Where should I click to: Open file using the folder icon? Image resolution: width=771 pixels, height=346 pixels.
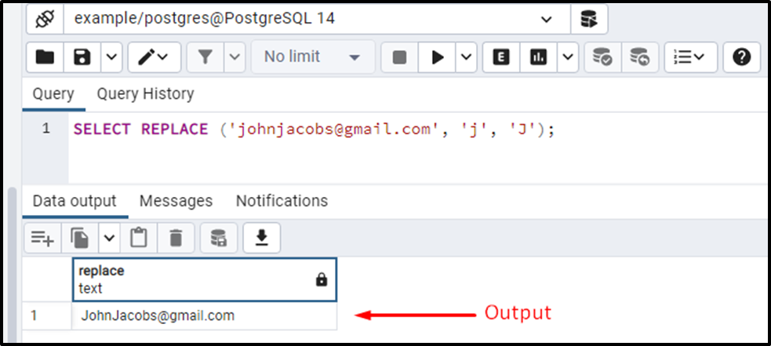45,57
